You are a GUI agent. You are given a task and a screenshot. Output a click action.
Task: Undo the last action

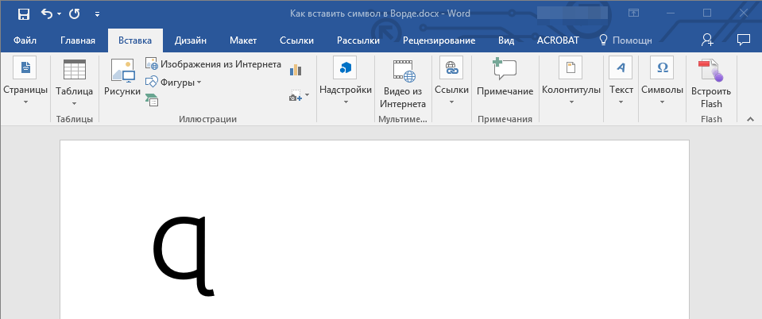(x=46, y=13)
